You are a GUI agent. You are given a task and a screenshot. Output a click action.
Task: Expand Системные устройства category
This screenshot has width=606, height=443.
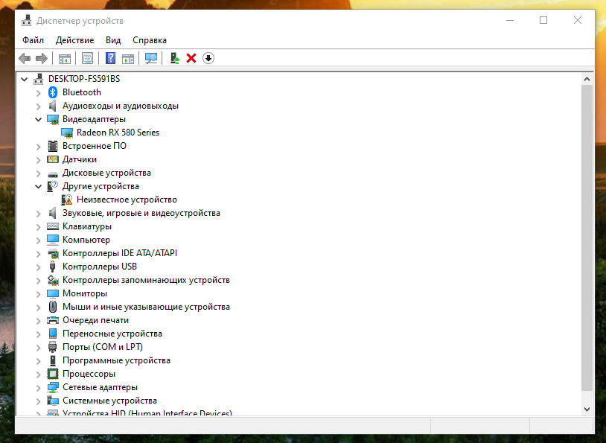click(x=38, y=401)
